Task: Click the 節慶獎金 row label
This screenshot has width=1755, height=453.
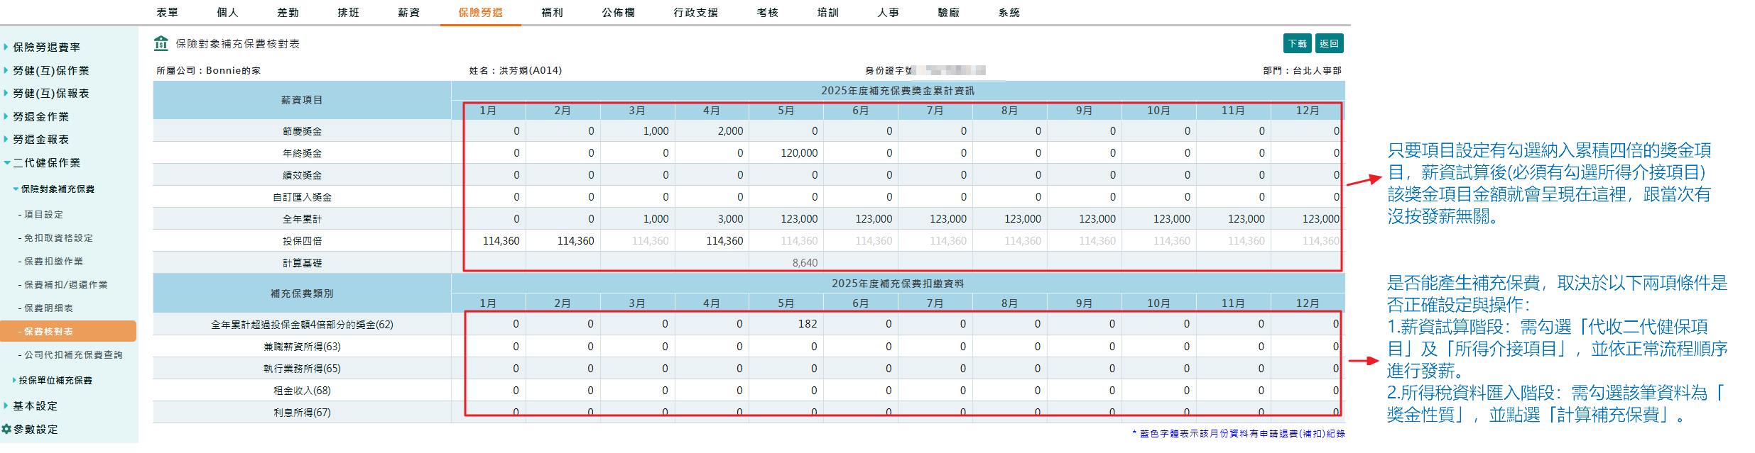Action: coord(302,131)
